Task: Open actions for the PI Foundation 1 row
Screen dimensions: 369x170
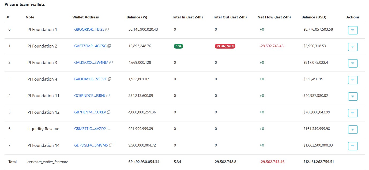Action: (x=353, y=30)
